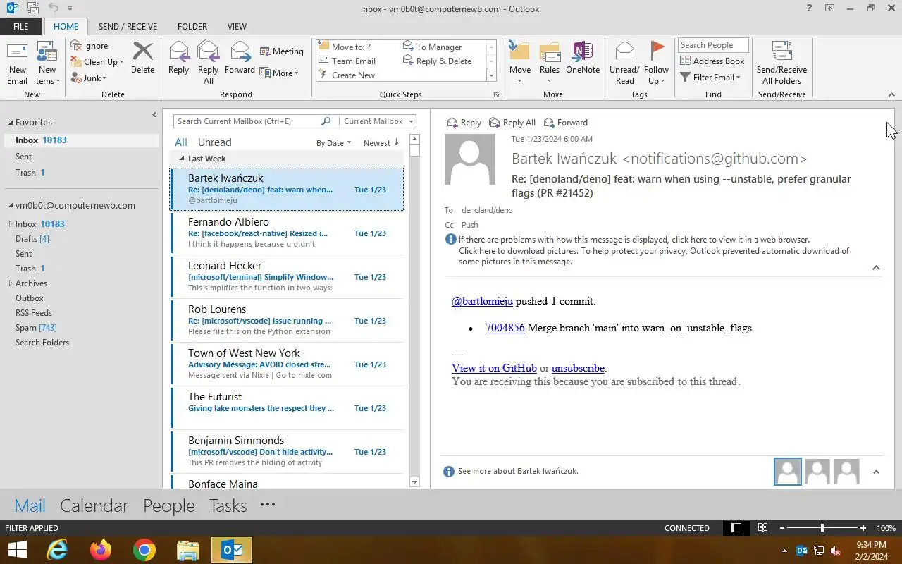The image size is (902, 564).
Task: Open the Follow Up flag menu
Action: [x=656, y=63]
